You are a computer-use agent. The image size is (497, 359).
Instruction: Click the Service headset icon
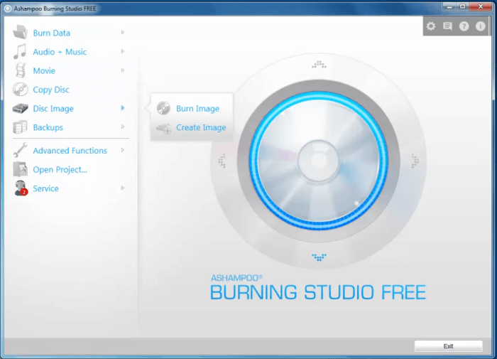[x=21, y=188]
